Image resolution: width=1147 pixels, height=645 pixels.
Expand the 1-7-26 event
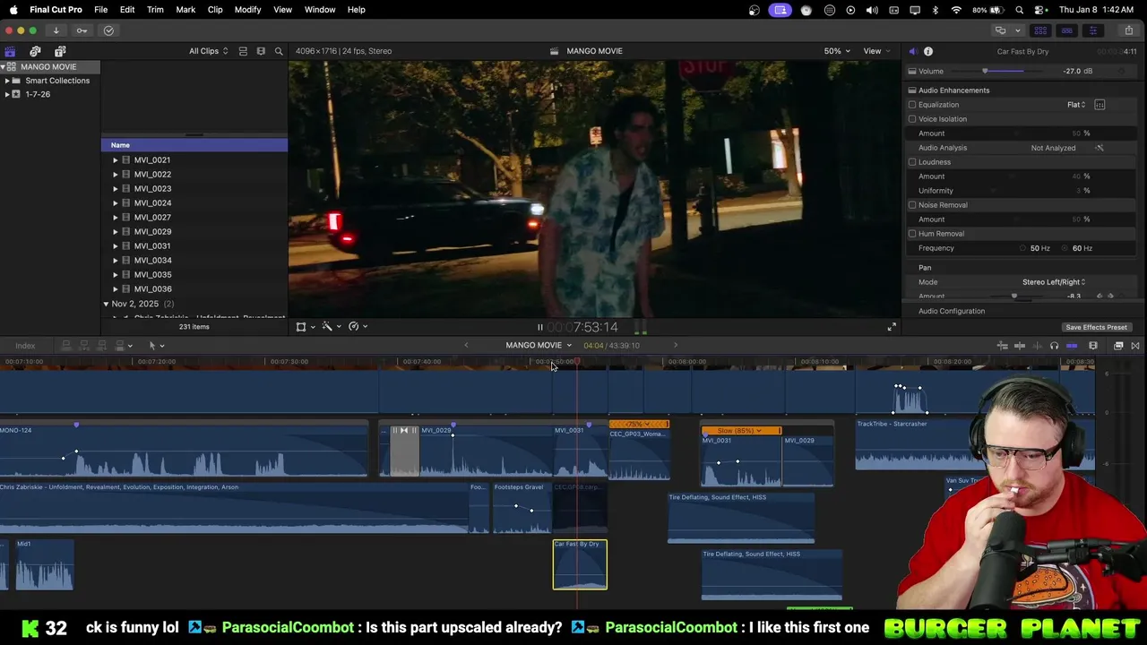click(7, 94)
